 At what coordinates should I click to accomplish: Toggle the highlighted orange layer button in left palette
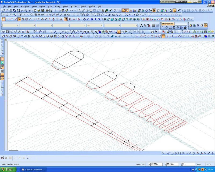point(2,59)
